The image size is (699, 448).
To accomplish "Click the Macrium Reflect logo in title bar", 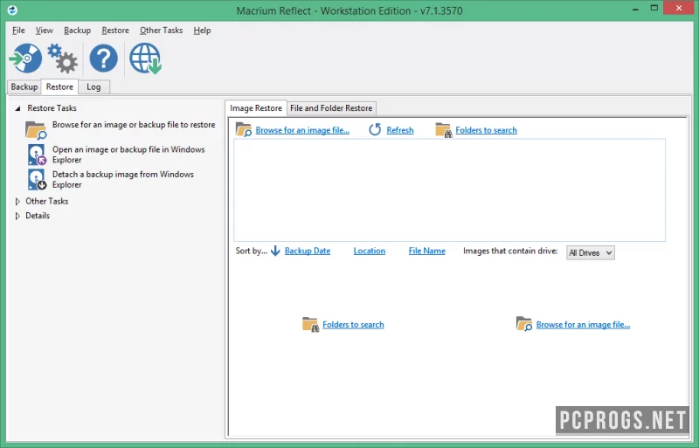I will point(12,10).
